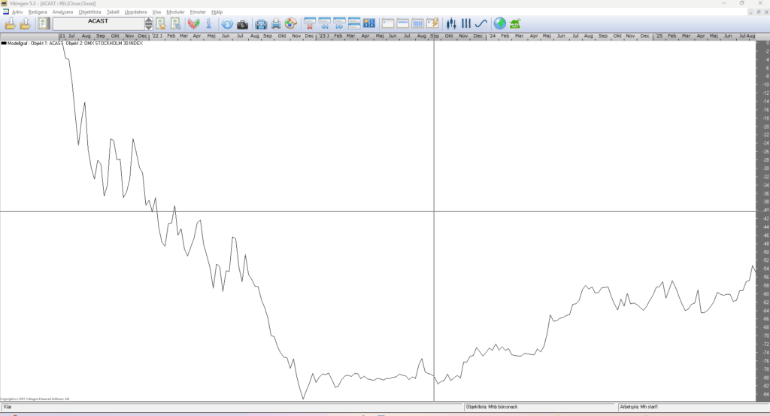The height and width of the screenshot is (416, 770).
Task: Click the '22 J year marker on timeline
Action: pyautogui.click(x=156, y=36)
